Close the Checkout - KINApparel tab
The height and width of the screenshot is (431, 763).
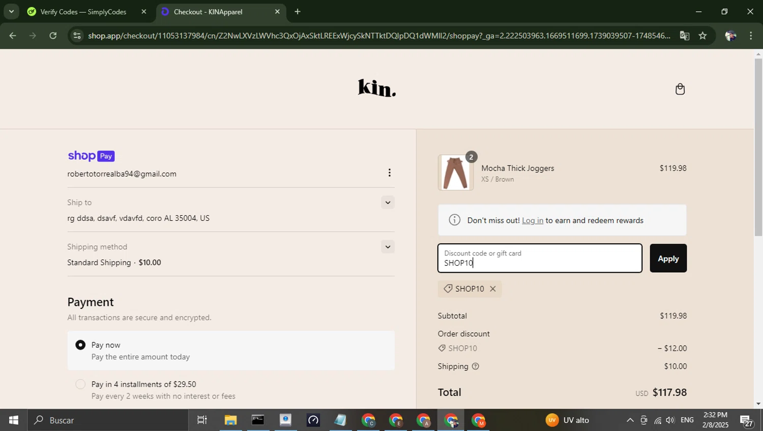(x=277, y=12)
